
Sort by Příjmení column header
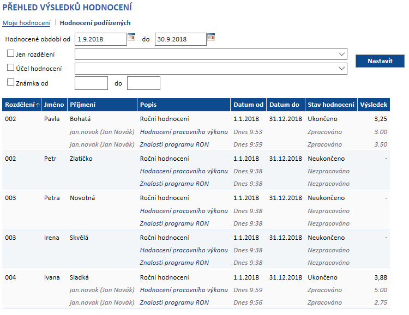102,105
